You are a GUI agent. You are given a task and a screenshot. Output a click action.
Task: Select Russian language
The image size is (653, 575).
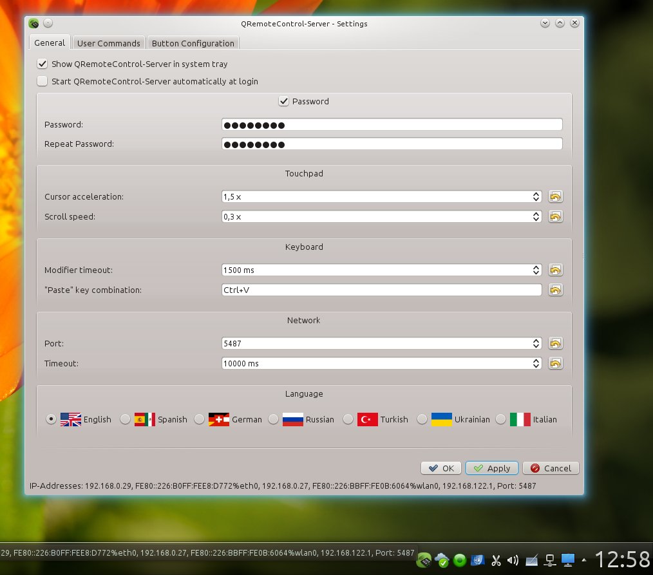tap(273, 419)
